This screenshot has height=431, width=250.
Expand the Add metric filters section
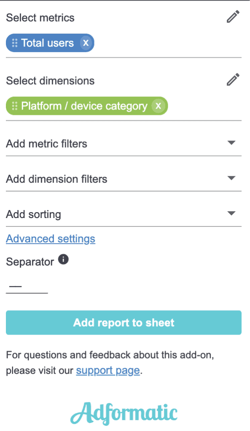coord(231,143)
